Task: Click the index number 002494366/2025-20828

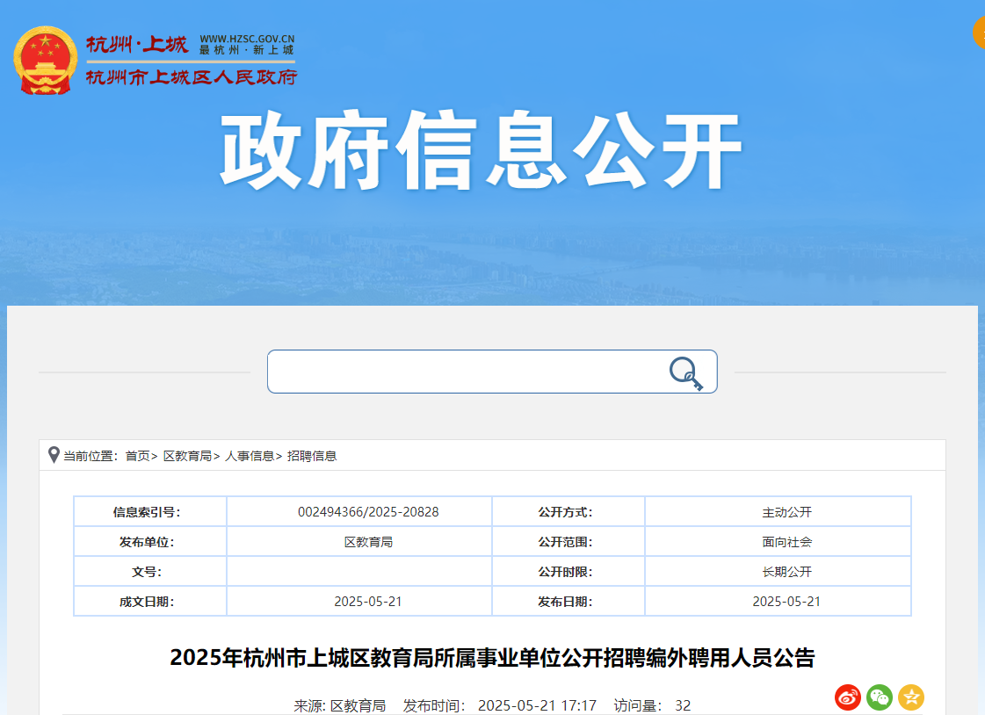Action: 368,512
